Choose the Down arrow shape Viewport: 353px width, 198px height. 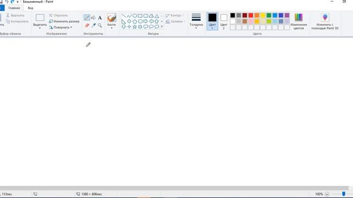[124, 27]
